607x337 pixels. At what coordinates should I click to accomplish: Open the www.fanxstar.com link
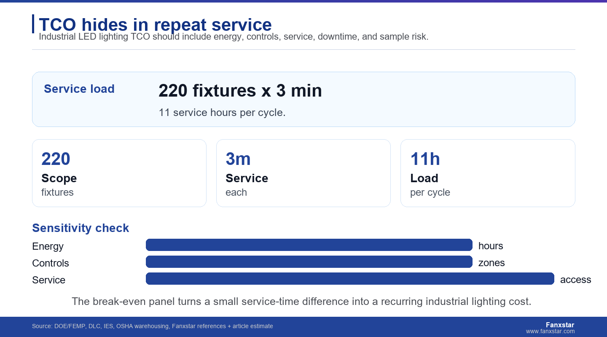click(550, 332)
